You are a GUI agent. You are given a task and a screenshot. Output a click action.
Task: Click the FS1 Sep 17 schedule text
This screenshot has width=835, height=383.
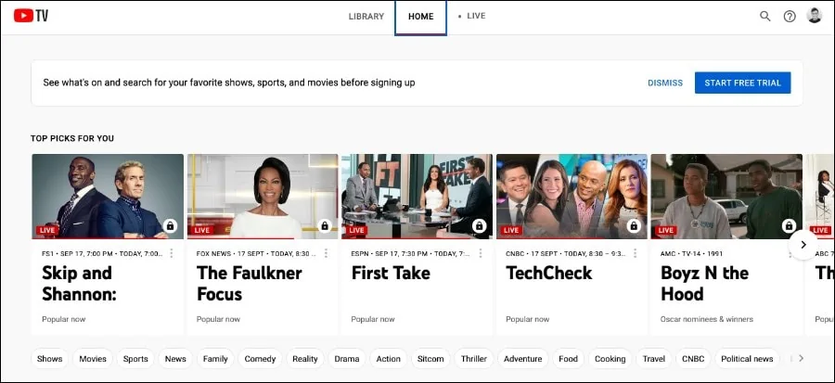pyautogui.click(x=102, y=254)
